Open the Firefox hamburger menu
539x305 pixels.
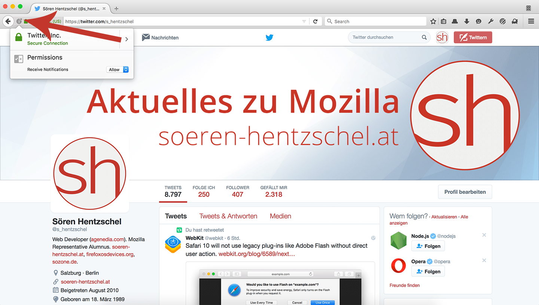point(531,21)
